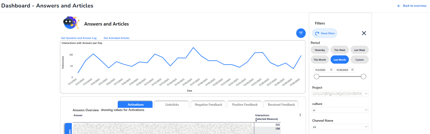
Task: Open the end date calendar picker icon
Action: (352, 70)
